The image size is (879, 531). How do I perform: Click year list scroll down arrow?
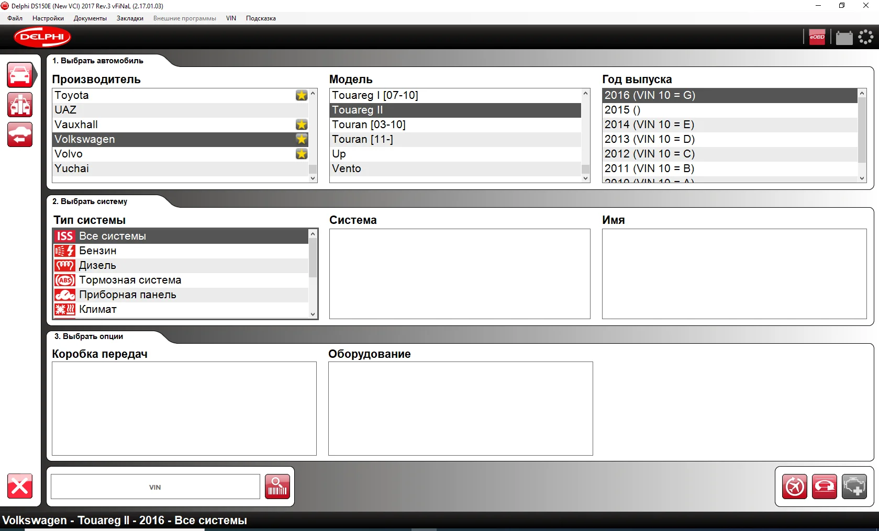862,178
